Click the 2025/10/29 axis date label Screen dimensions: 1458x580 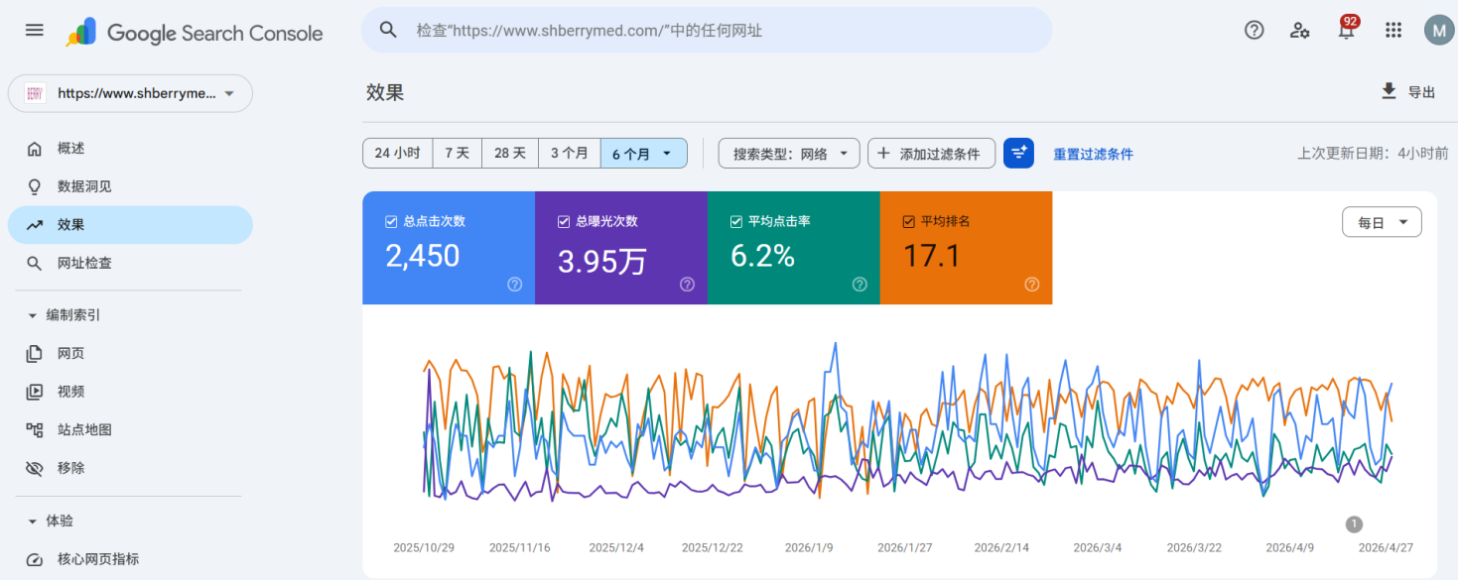[424, 547]
